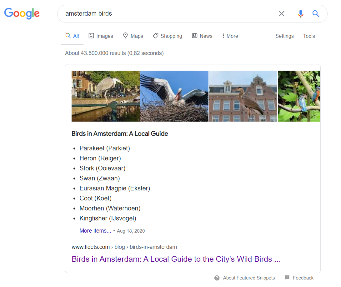Image resolution: width=341 pixels, height=287 pixels.
Task: Expand the More search categories menu
Action: click(230, 36)
